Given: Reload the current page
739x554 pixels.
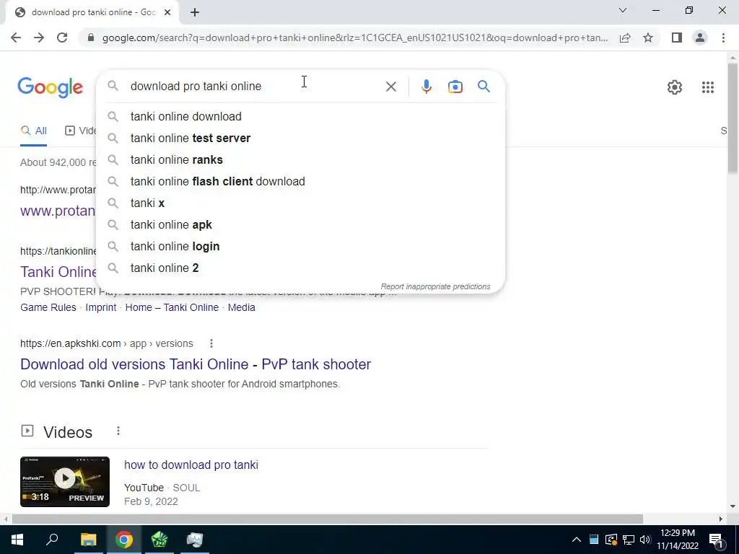Looking at the screenshot, I should [x=62, y=38].
